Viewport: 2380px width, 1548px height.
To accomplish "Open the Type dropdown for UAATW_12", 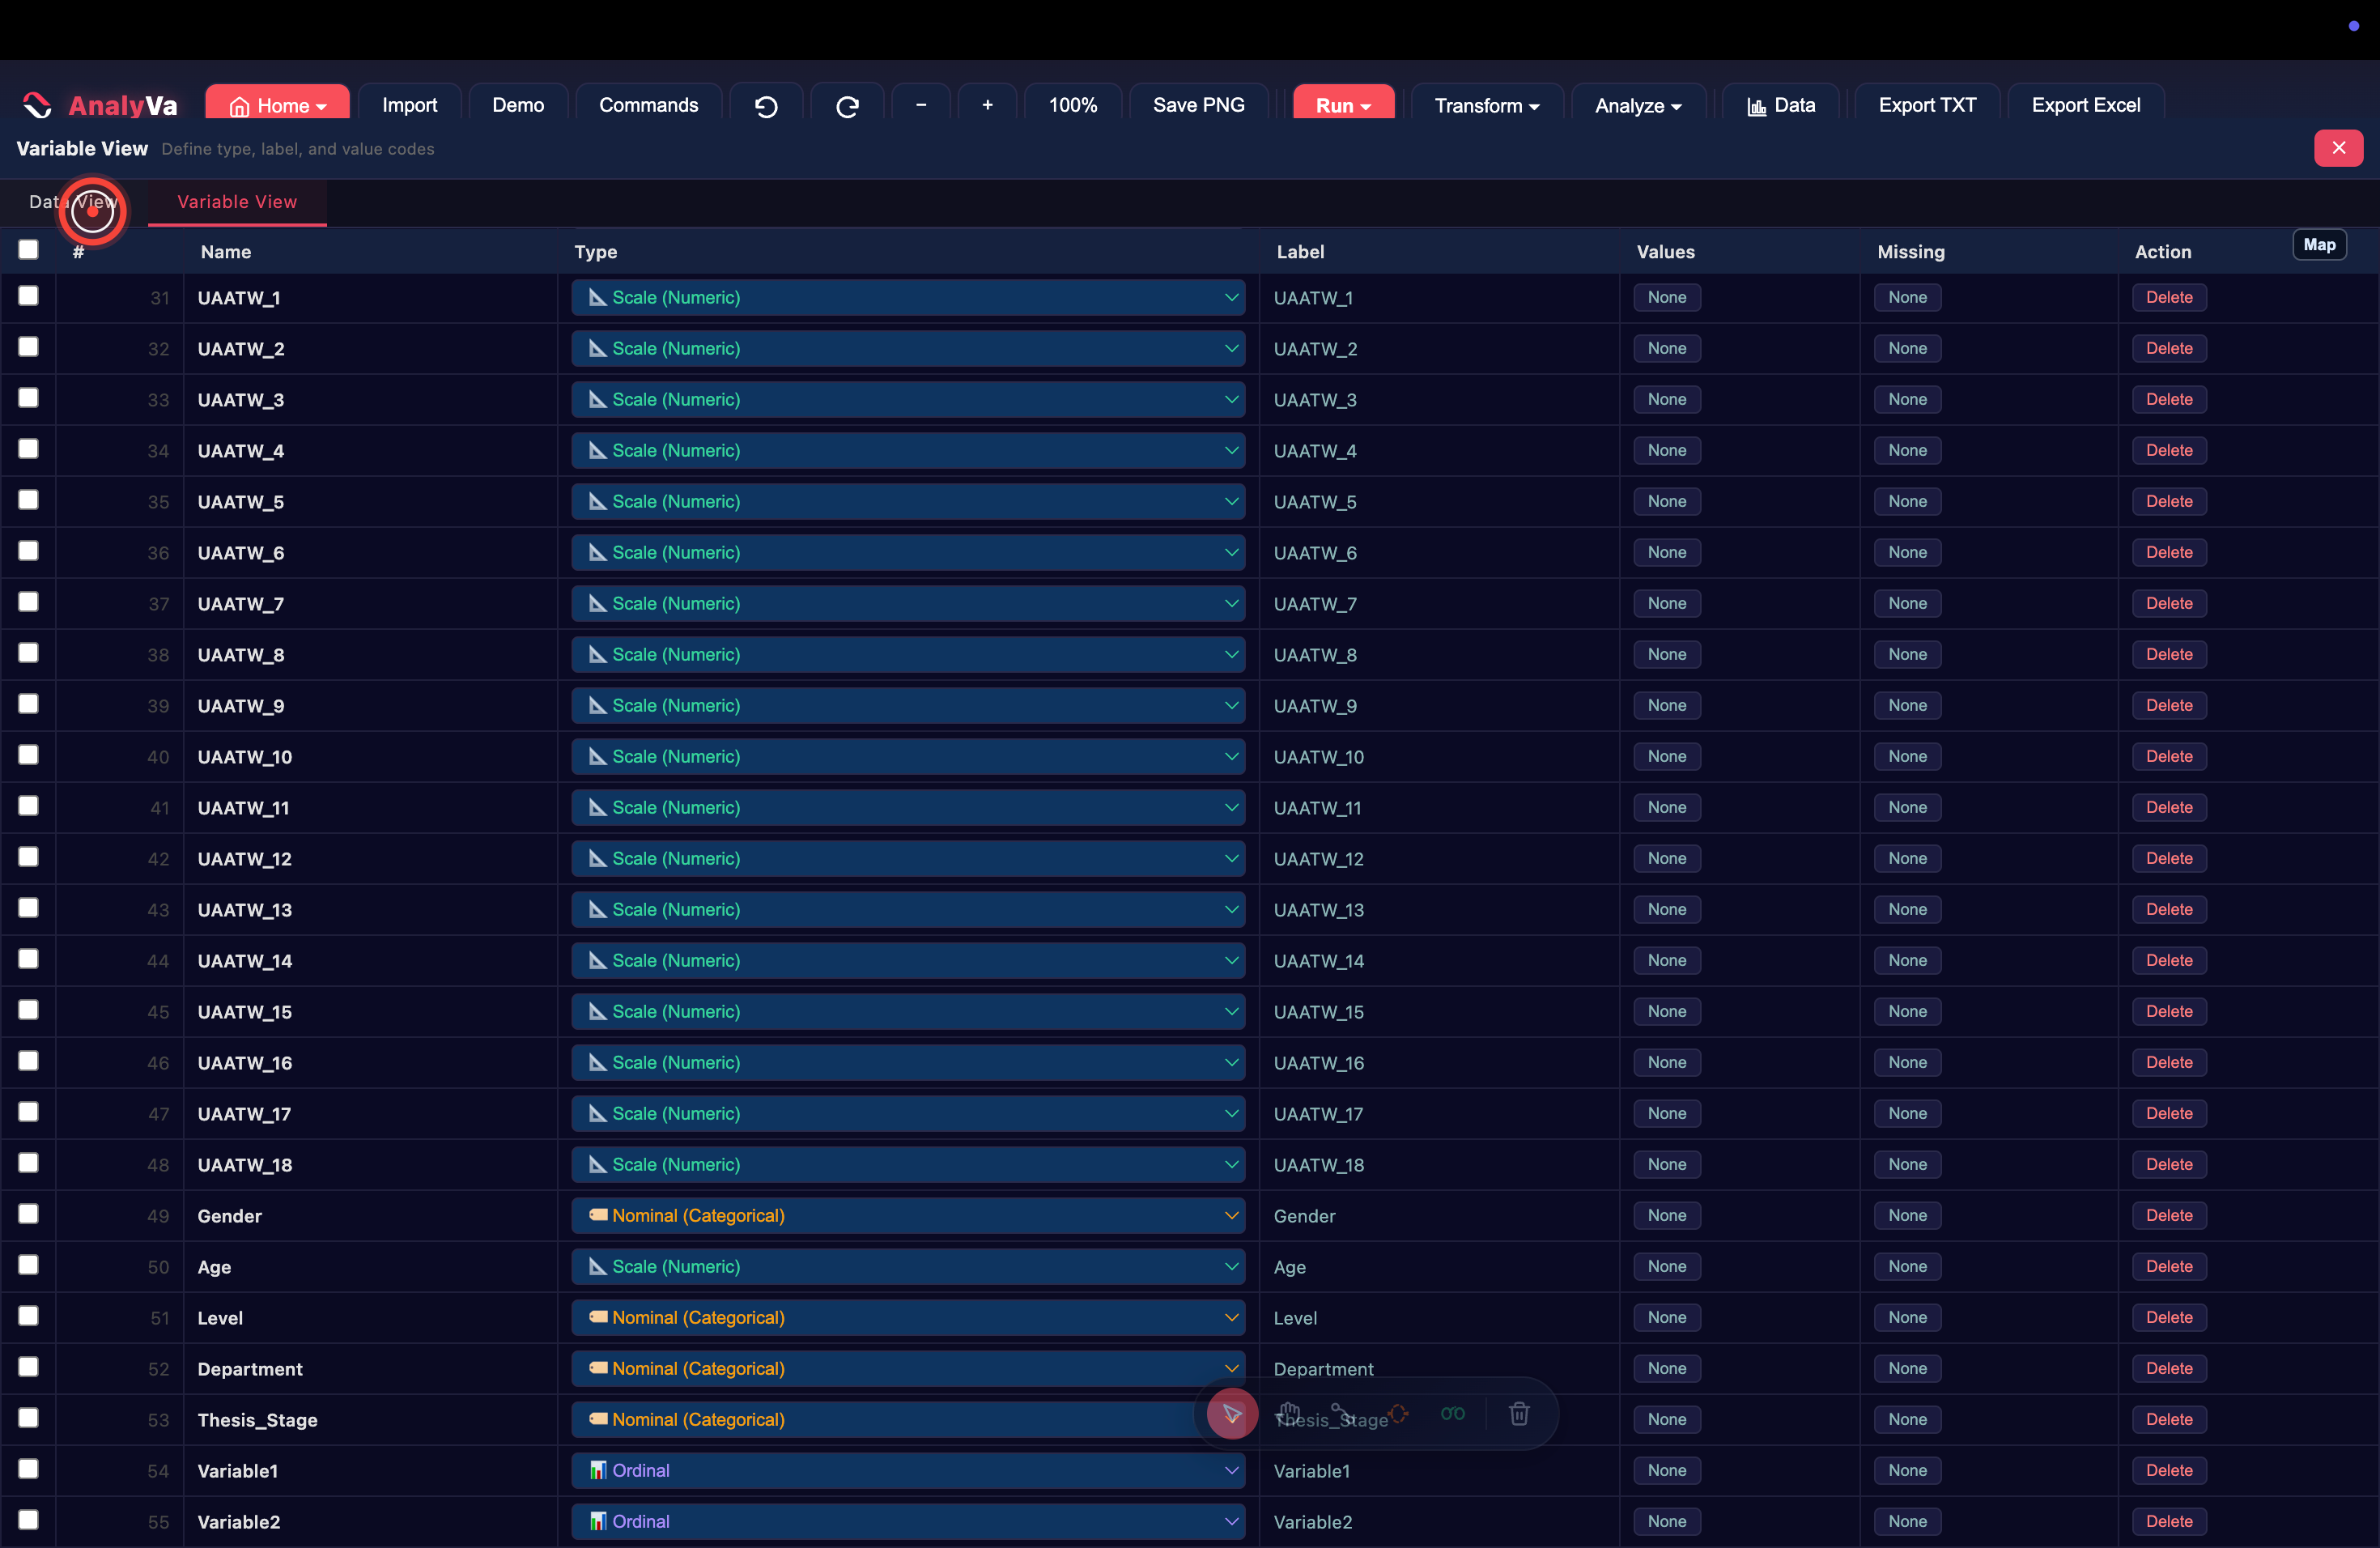I will coord(908,858).
